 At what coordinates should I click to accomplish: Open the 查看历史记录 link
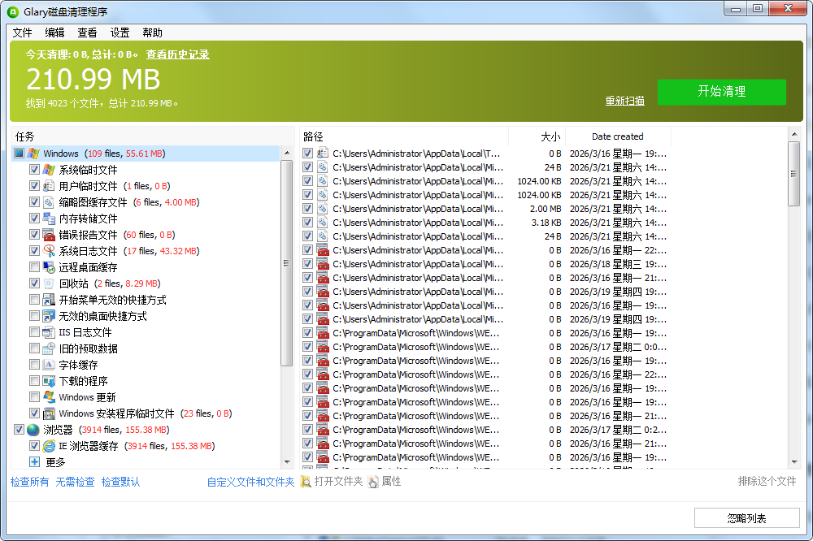(x=177, y=54)
